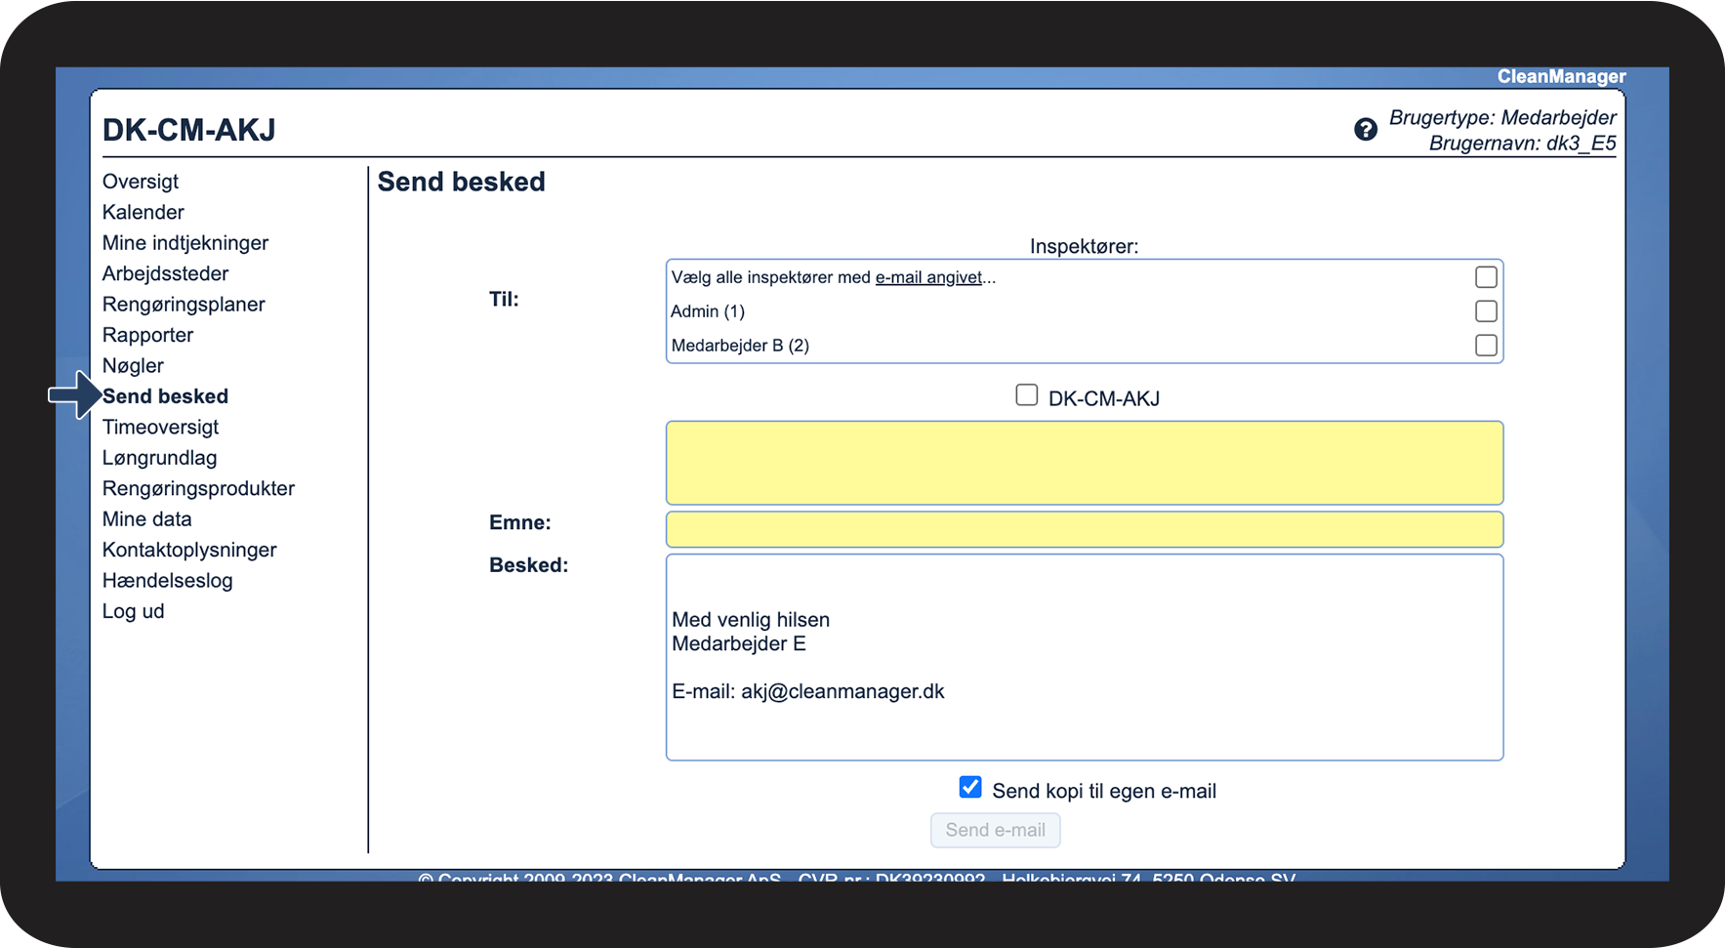The height and width of the screenshot is (948, 1725).
Task: Enable the DK-CM-AKJ checkbox
Action: (1026, 395)
